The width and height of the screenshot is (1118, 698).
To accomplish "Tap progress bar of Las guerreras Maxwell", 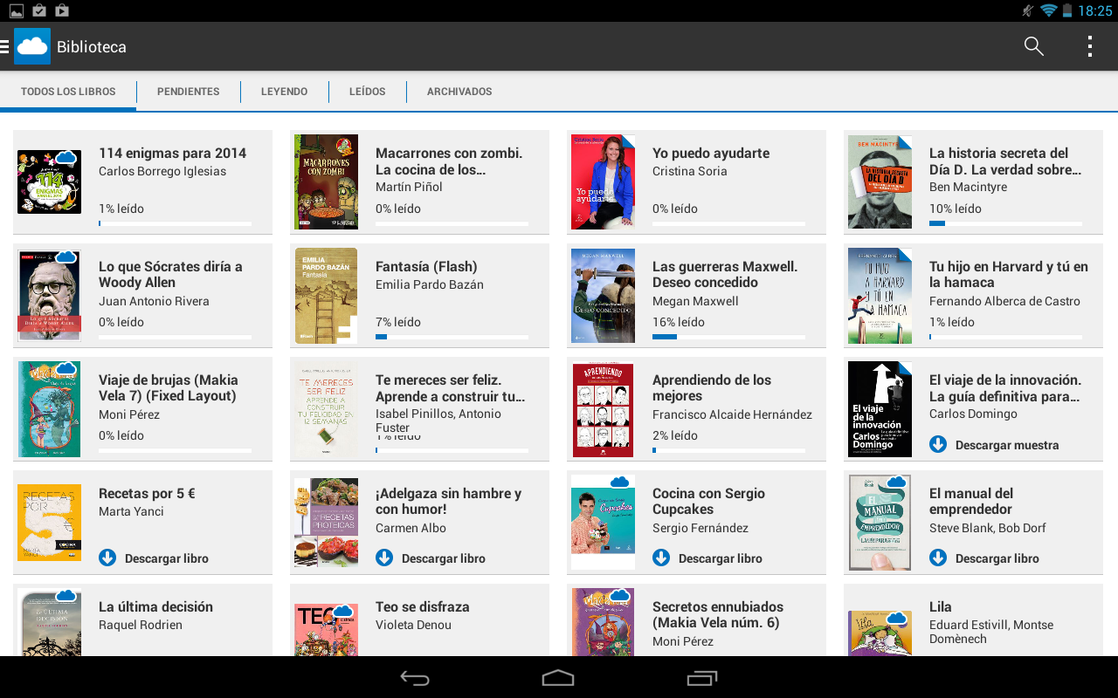I will (728, 337).
